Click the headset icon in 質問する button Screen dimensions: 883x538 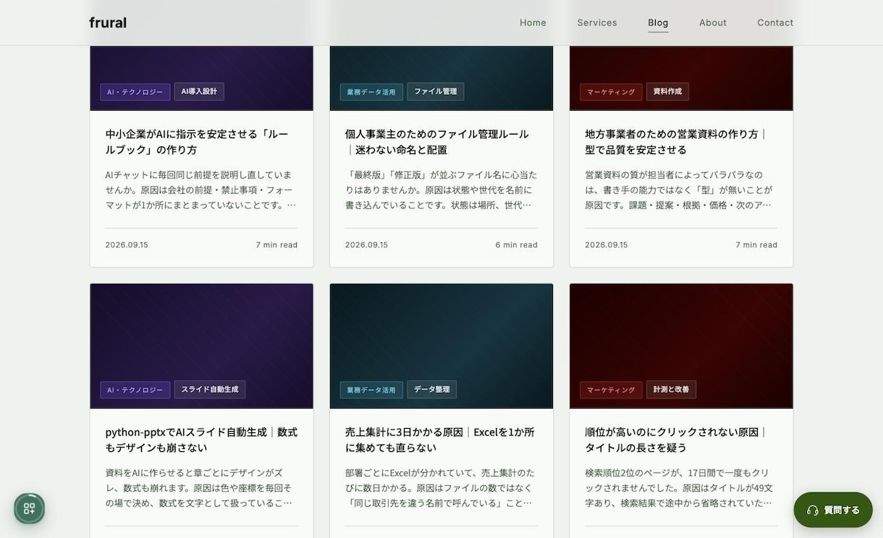tap(813, 511)
